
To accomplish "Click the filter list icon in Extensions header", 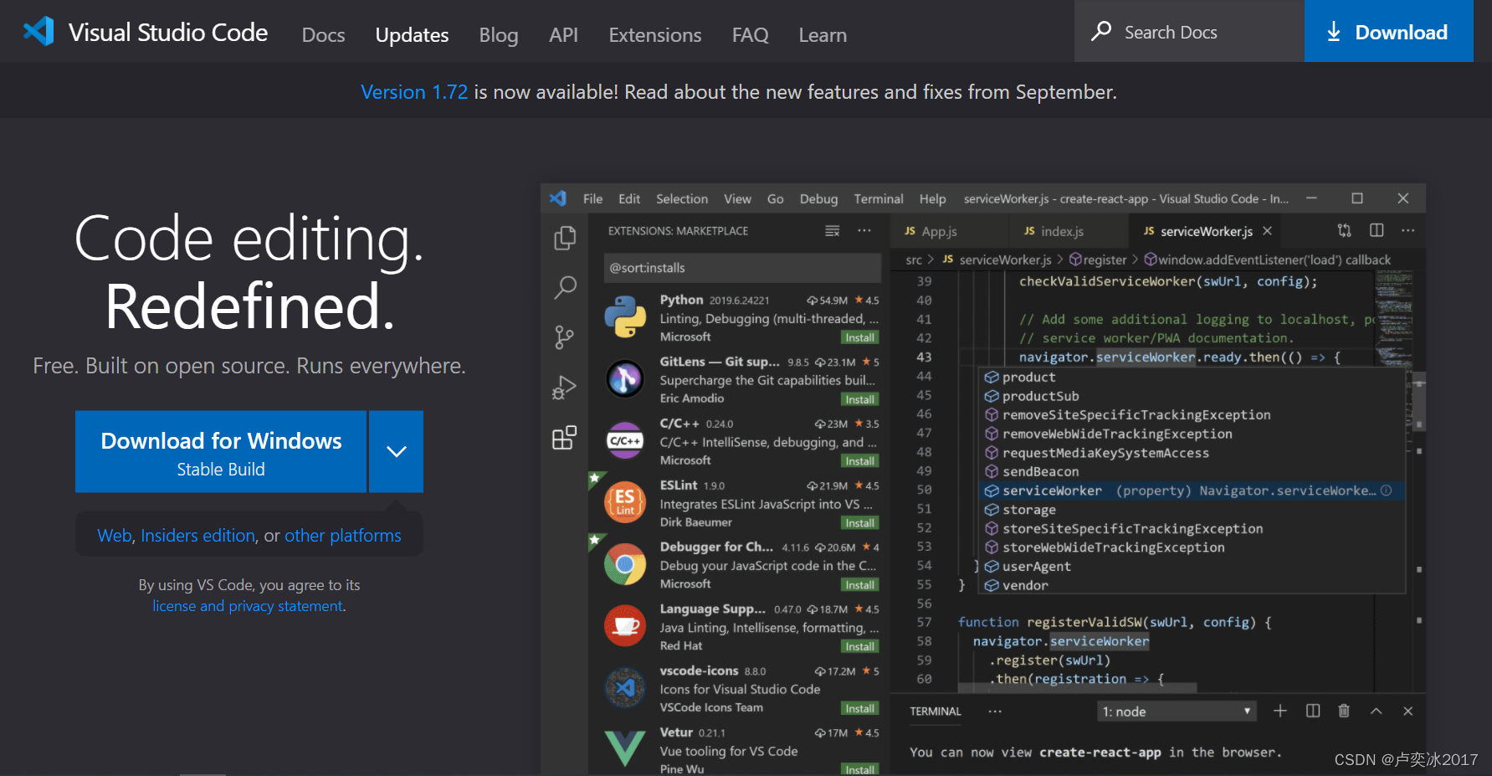I will click(x=833, y=231).
